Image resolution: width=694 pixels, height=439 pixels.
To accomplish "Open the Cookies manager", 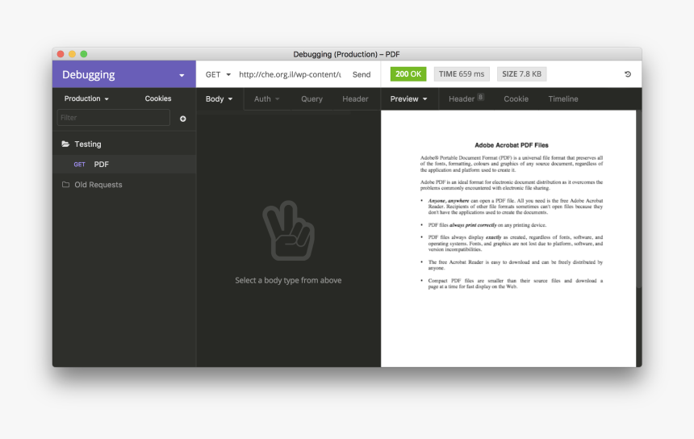I will click(x=158, y=98).
